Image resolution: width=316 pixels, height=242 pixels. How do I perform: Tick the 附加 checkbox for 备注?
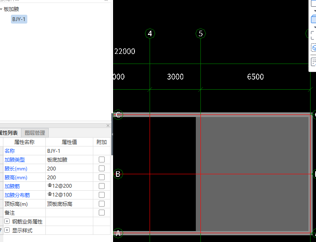click(x=102, y=213)
